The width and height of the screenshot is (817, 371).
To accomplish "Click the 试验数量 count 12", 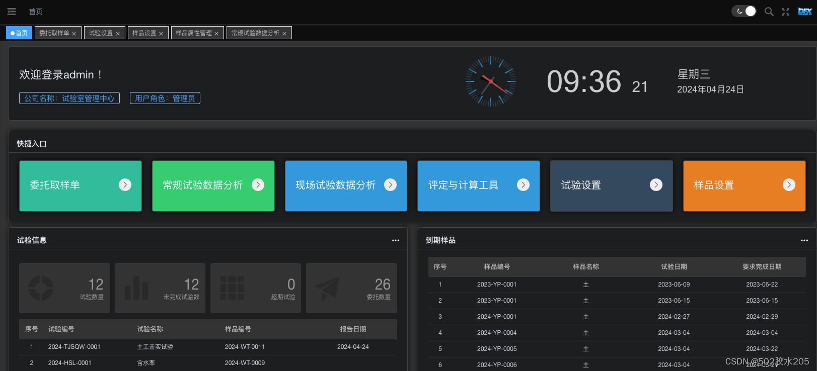I will (96, 285).
